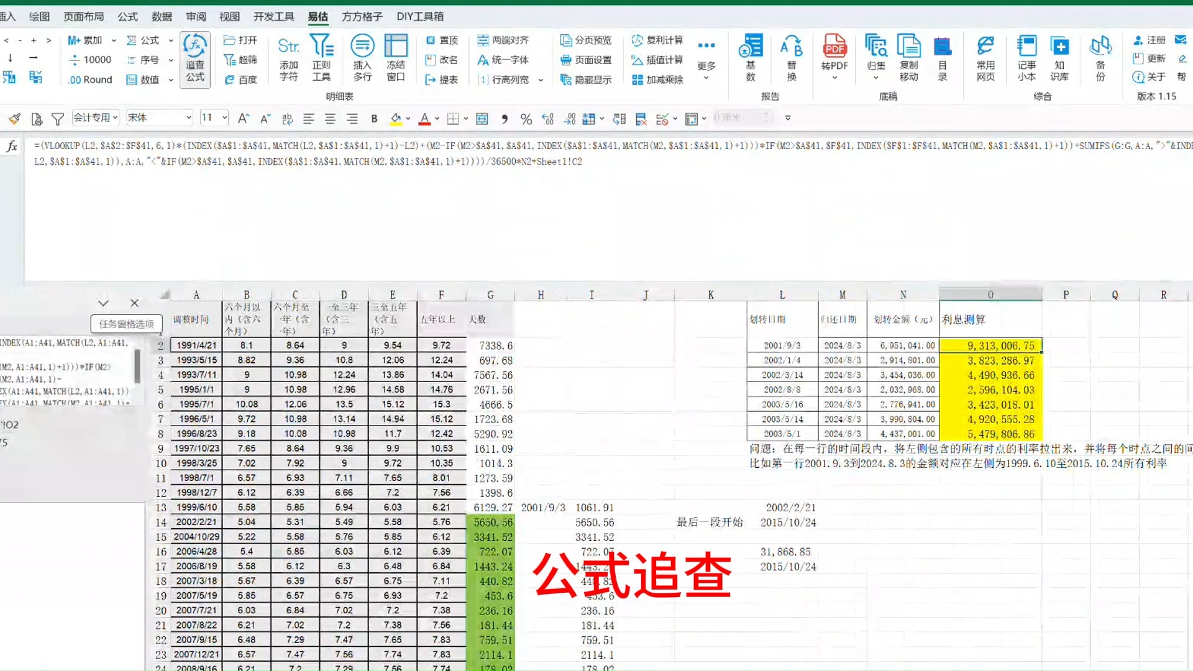Open the 正则工具 regex tool

321,58
